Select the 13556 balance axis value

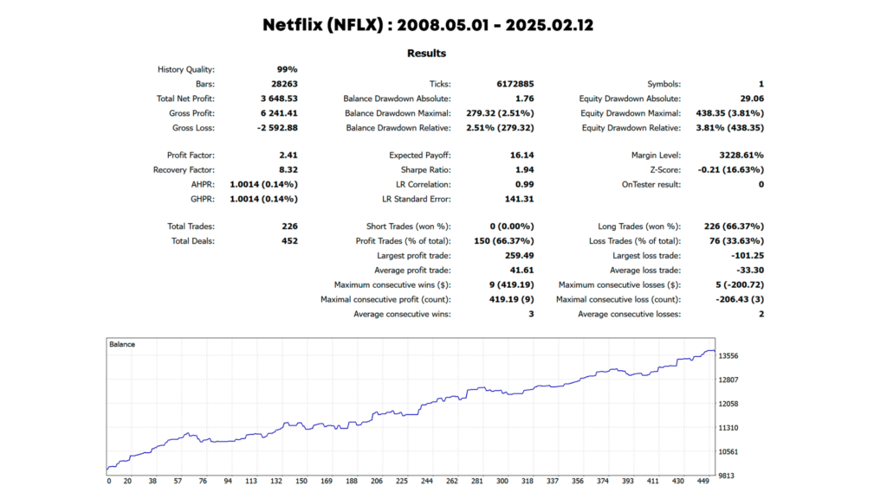728,356
